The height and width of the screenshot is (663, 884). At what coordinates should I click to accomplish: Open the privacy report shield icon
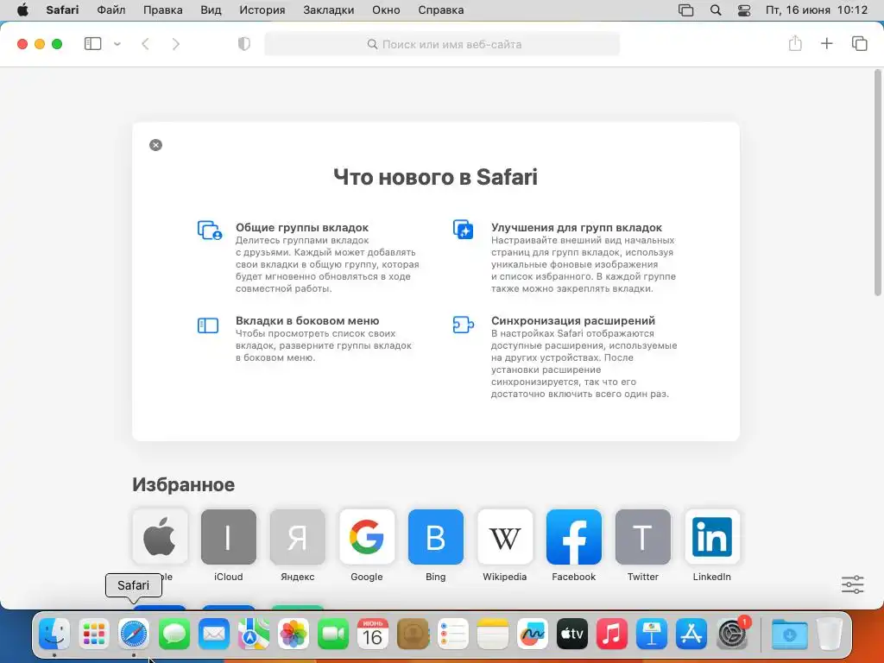tap(244, 44)
